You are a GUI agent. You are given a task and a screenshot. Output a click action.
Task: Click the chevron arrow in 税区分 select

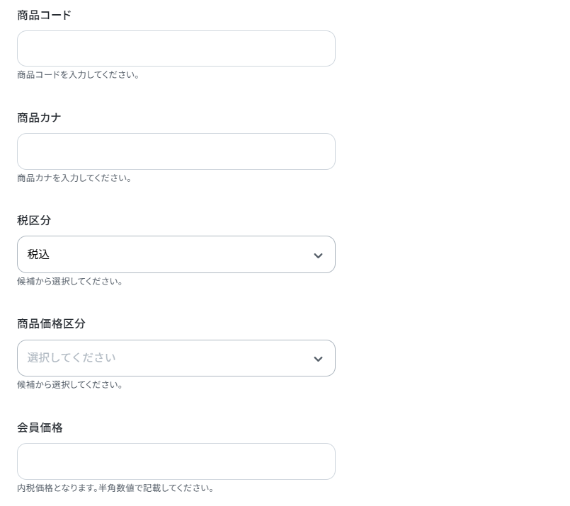coord(318,255)
